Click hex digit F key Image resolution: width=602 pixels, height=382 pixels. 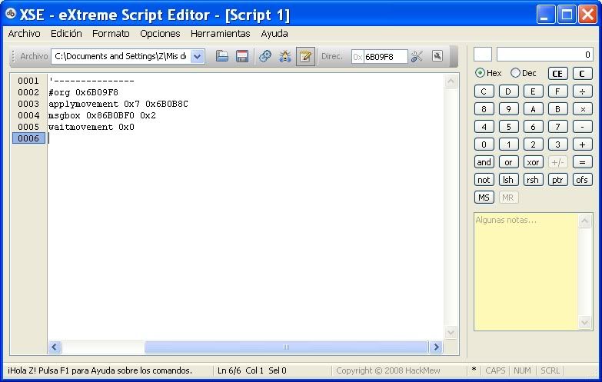[x=557, y=91]
